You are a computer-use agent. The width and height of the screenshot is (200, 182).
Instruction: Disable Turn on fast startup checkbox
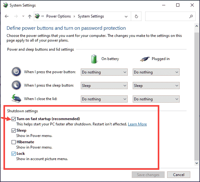tap(13, 119)
